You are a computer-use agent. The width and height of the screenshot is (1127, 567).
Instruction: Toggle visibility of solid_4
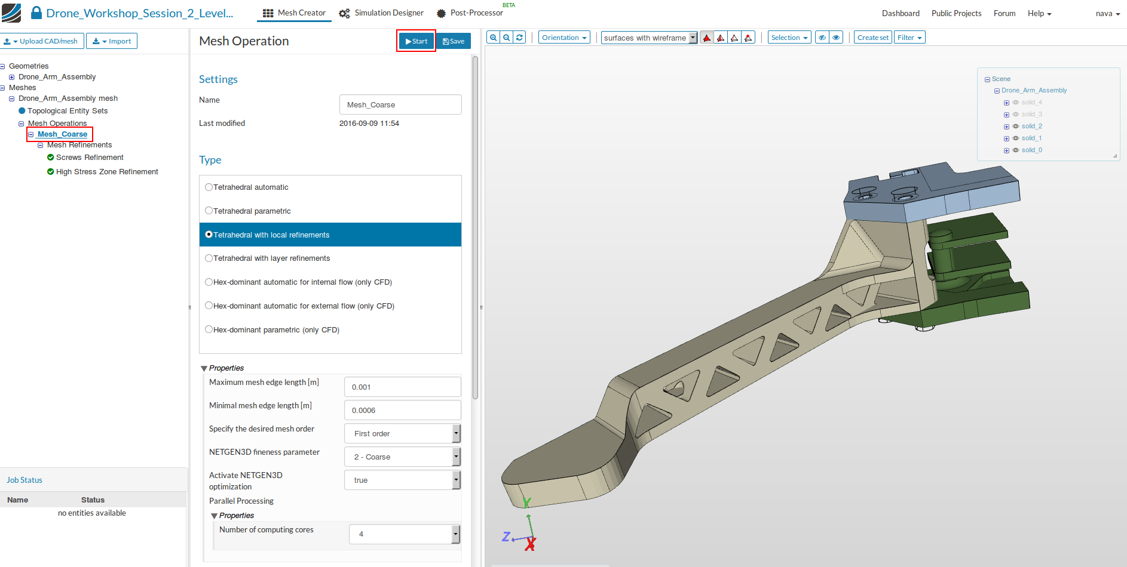[x=1015, y=103]
